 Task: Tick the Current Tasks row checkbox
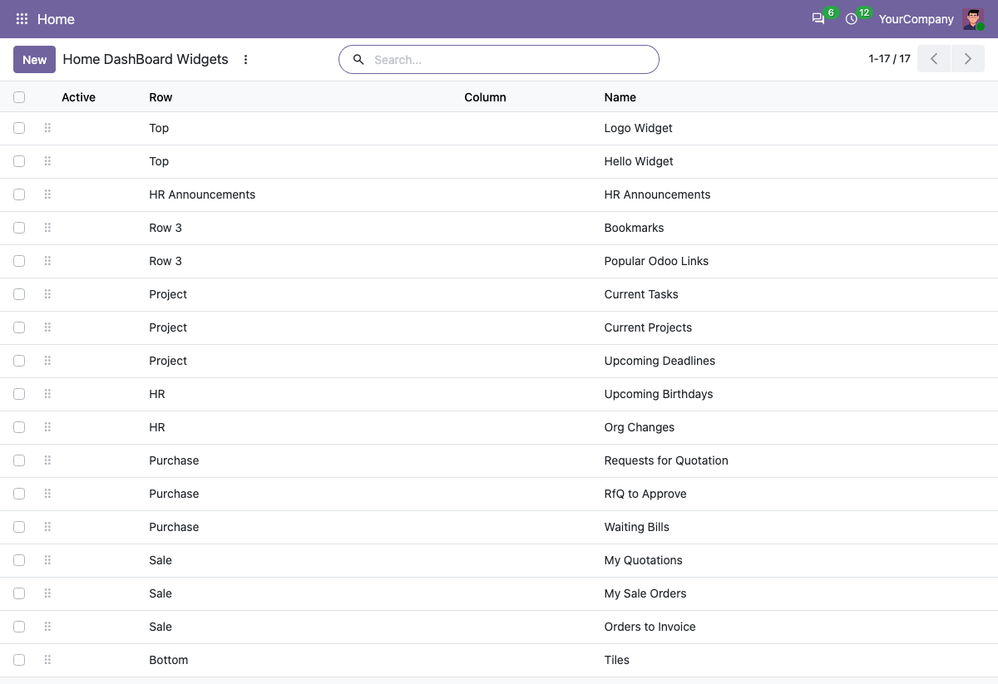click(x=19, y=294)
